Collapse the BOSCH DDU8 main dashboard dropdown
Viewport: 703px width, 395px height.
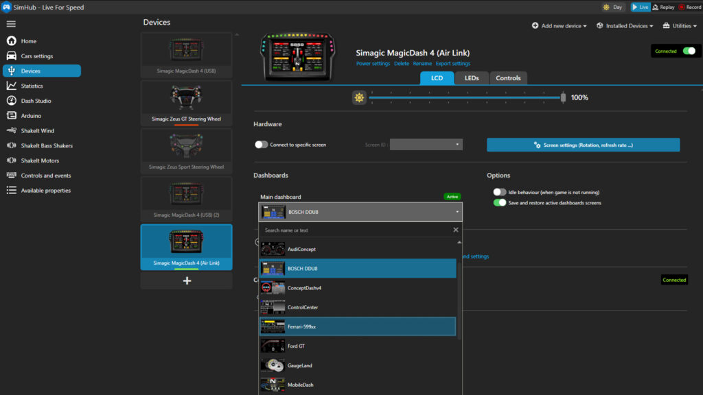(x=360, y=212)
